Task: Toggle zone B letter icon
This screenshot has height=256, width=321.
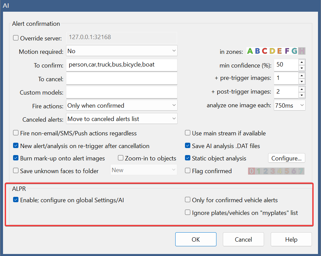Action: [x=257, y=51]
